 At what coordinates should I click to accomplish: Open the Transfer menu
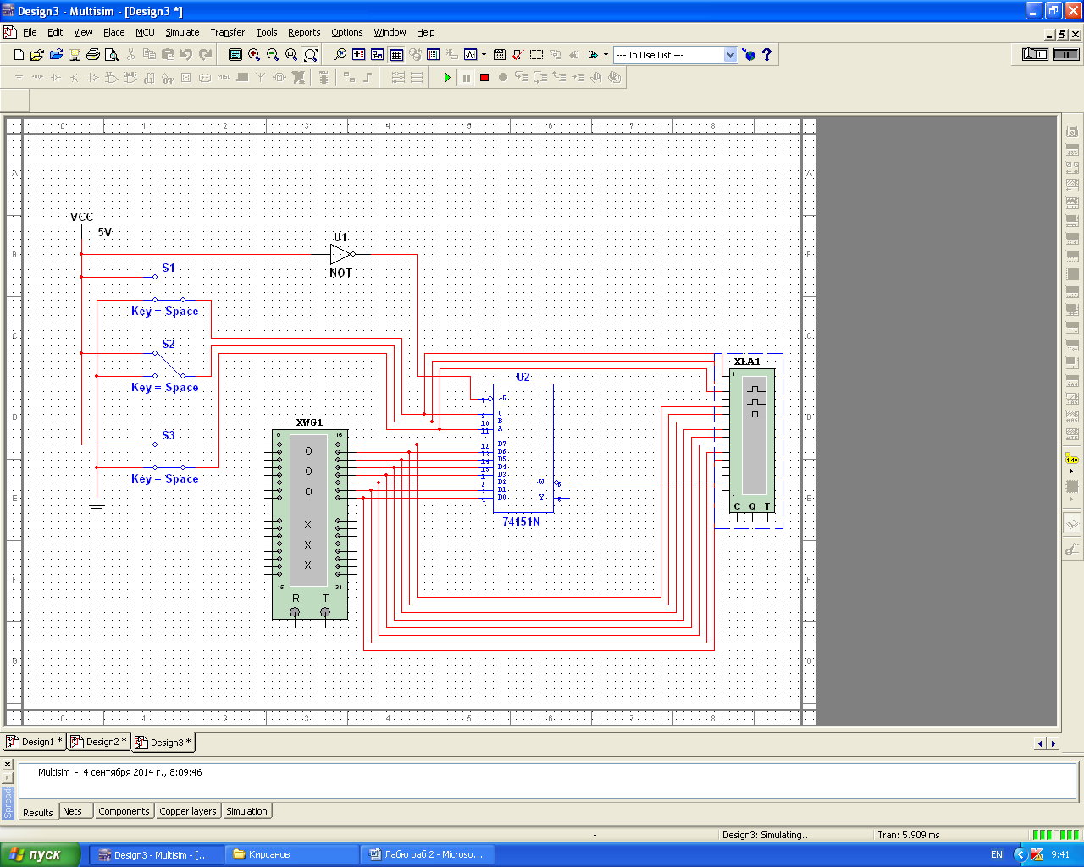227,32
